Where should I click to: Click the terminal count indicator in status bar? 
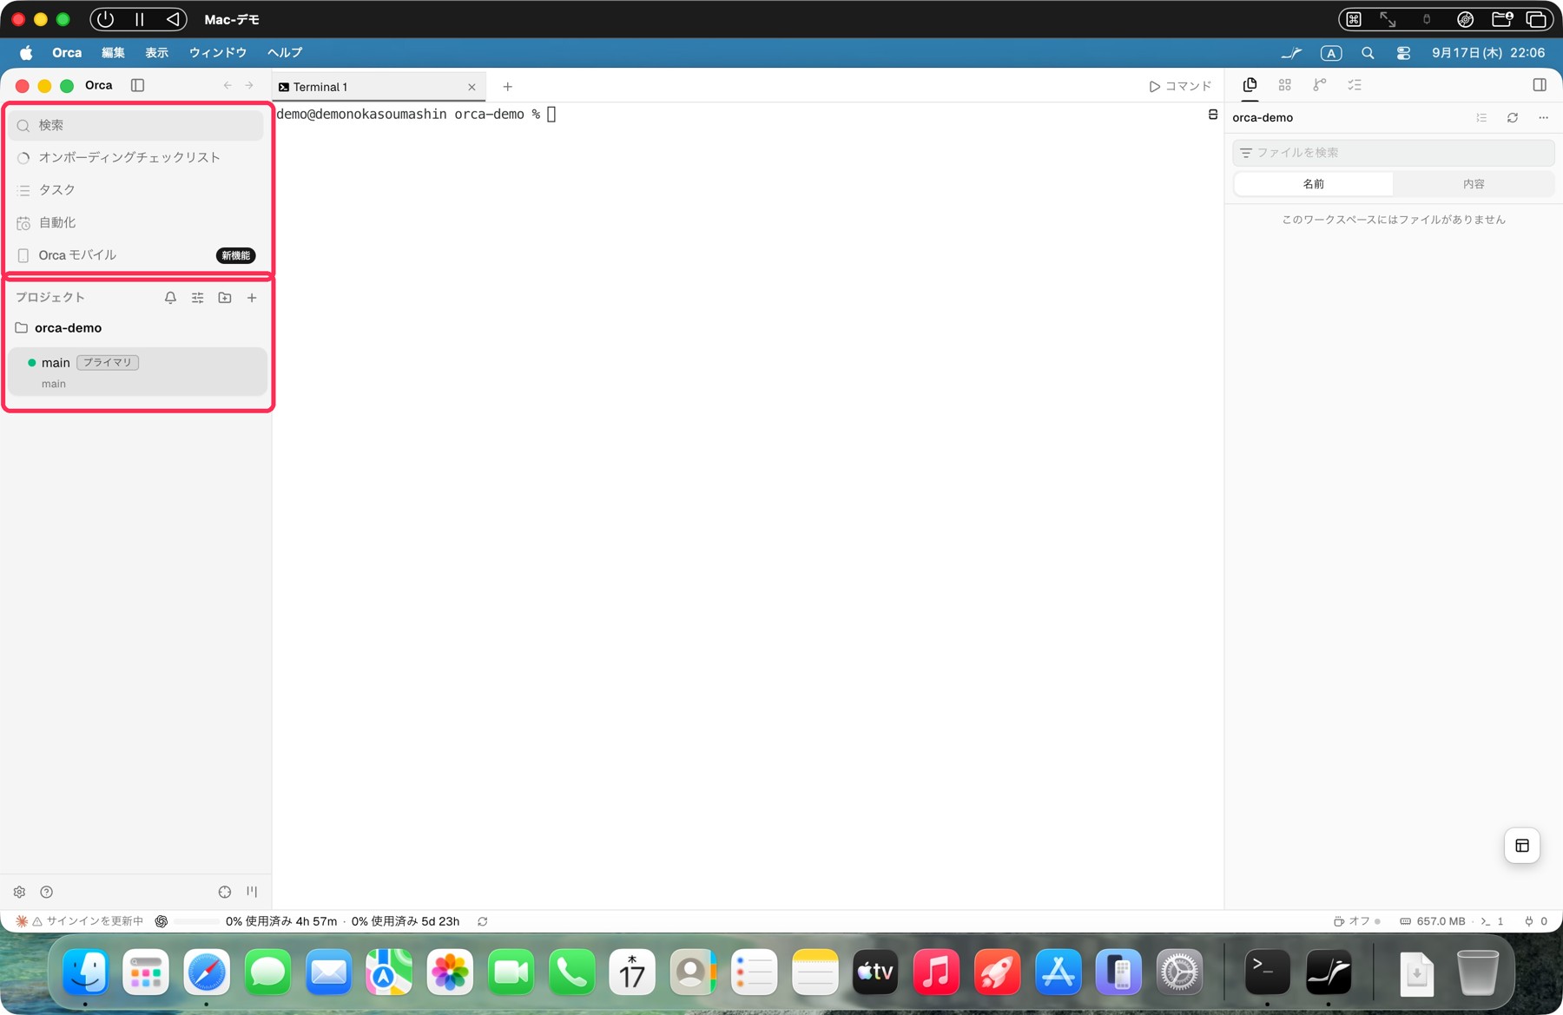1493,921
